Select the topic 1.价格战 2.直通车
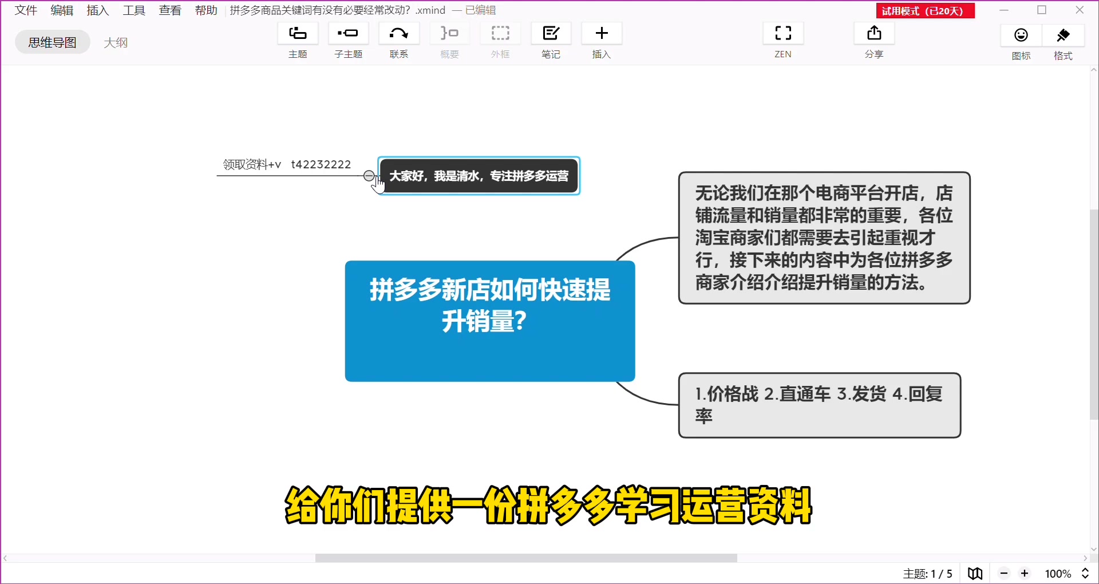This screenshot has height=584, width=1099. tap(820, 405)
